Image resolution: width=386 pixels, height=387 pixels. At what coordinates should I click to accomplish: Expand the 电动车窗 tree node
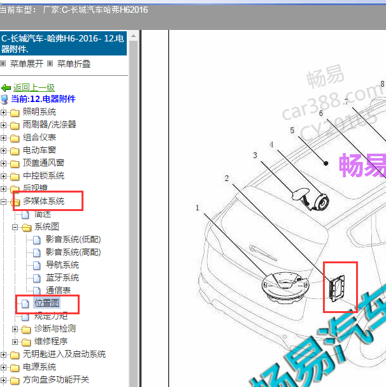tap(3, 150)
